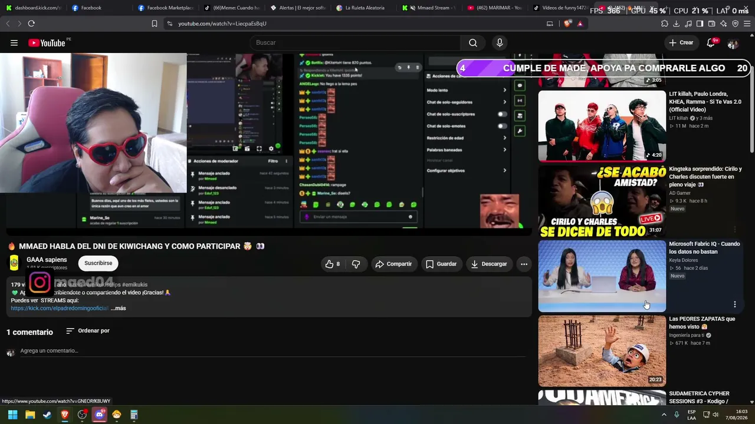Open Discord from the taskbar
The image size is (755, 424).
[99, 415]
